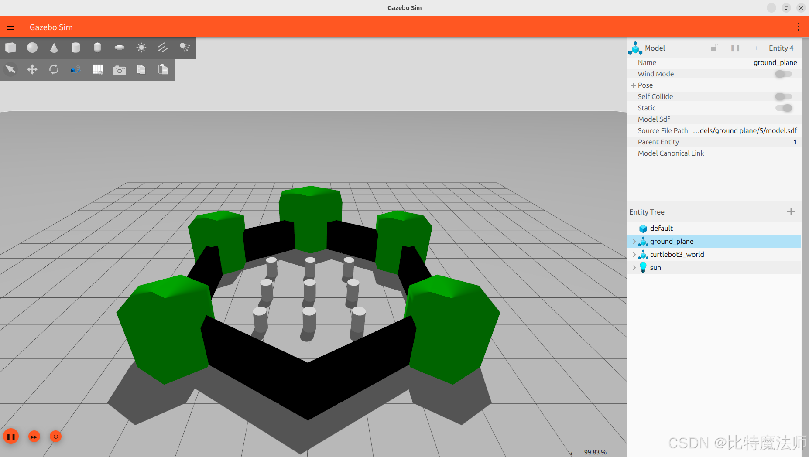This screenshot has width=809, height=457.
Task: Open the view angle tool
Action: [76, 69]
